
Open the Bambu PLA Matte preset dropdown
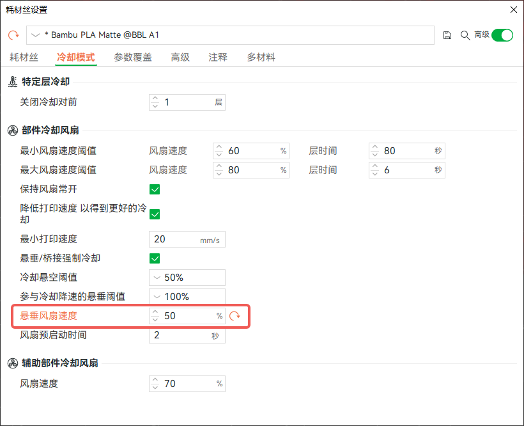point(230,35)
